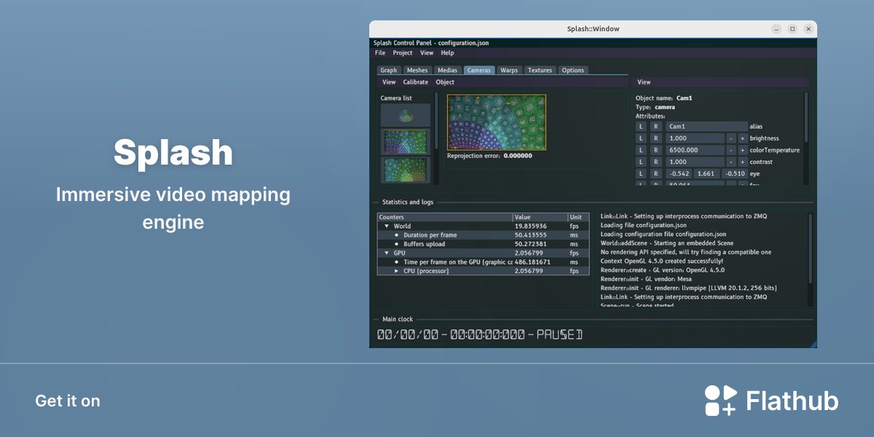The width and height of the screenshot is (874, 437).
Task: Increase brightness with the plus button
Action: 742,138
